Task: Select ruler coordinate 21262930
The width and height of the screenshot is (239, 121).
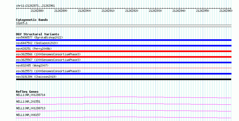Action: (x=155, y=11)
